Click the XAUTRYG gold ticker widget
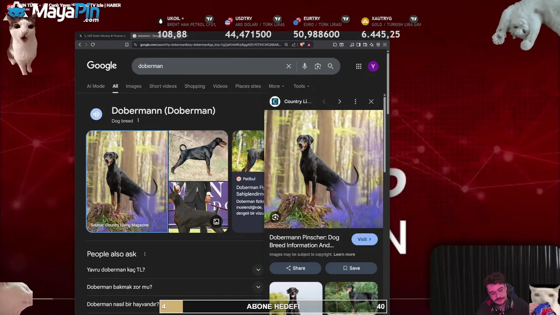 point(390,27)
